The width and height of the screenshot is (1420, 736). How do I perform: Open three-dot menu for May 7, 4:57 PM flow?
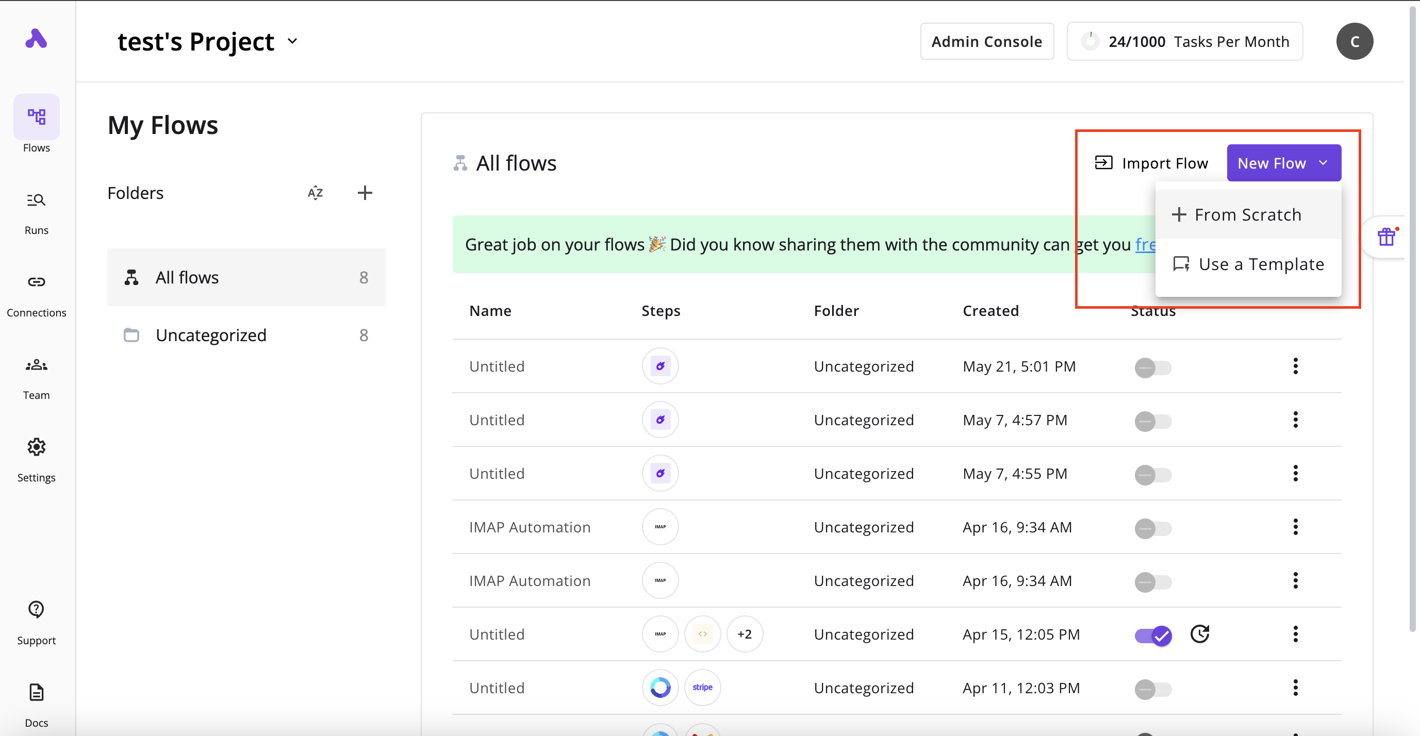coord(1295,420)
